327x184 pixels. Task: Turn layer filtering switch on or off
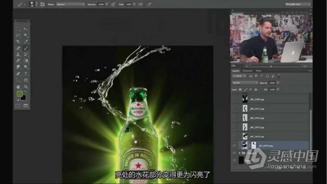pos(278,76)
